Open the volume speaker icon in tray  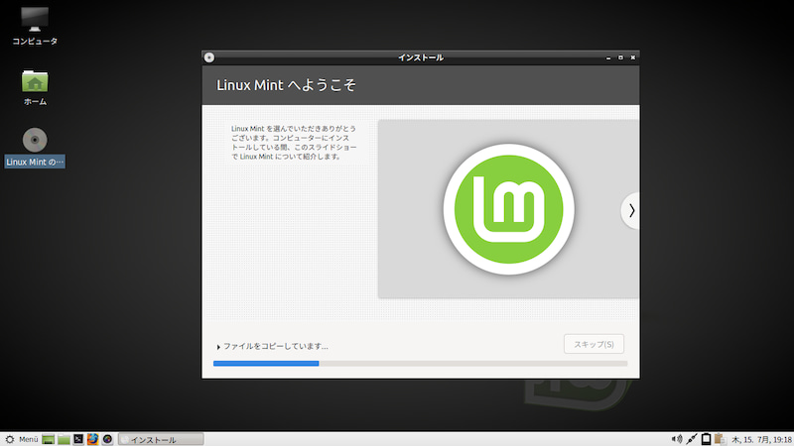coord(677,439)
